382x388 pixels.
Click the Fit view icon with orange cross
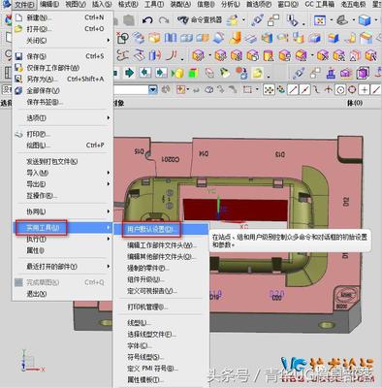coord(319,20)
